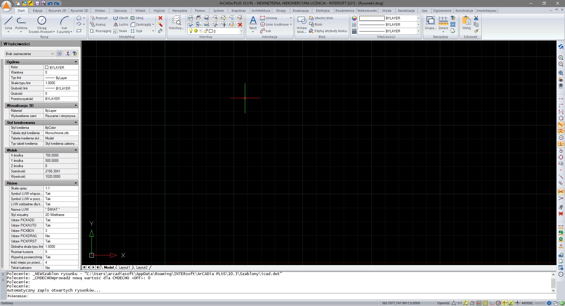Switch to the Layout2 drawing tab
This screenshot has height=306, width=565.
coord(142,267)
